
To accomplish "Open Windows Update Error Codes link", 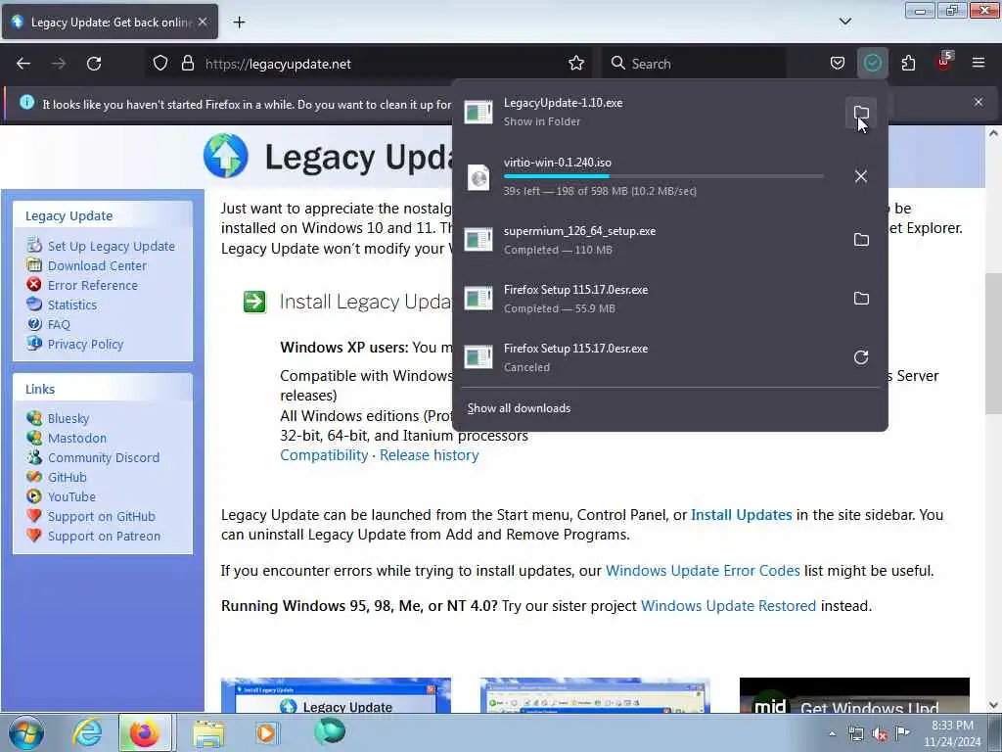I will pyautogui.click(x=703, y=571).
